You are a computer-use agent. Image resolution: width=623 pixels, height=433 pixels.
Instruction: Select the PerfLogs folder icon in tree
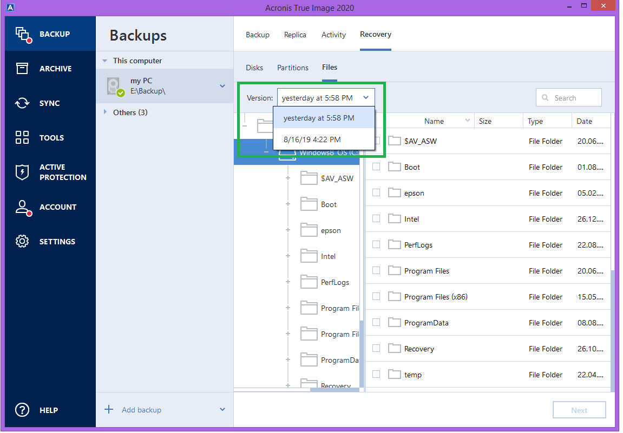309,282
